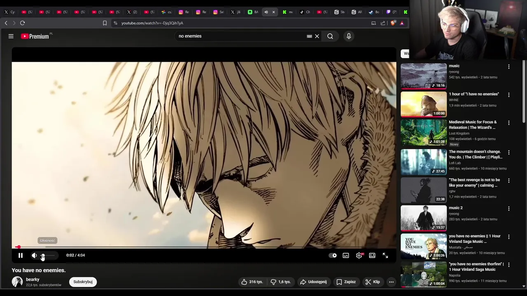Pause the video playback

pyautogui.click(x=20, y=255)
